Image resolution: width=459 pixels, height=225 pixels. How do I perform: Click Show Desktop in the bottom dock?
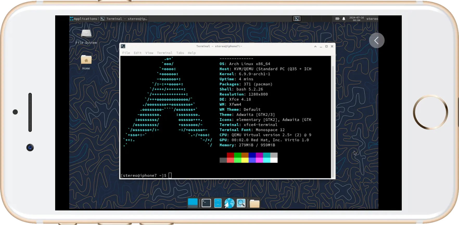click(193, 203)
